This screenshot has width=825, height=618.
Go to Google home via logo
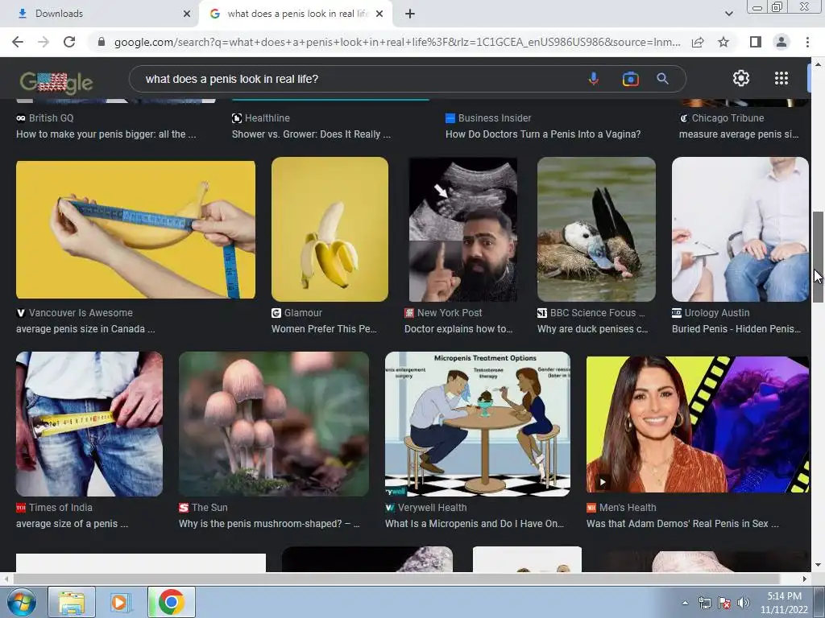(56, 82)
